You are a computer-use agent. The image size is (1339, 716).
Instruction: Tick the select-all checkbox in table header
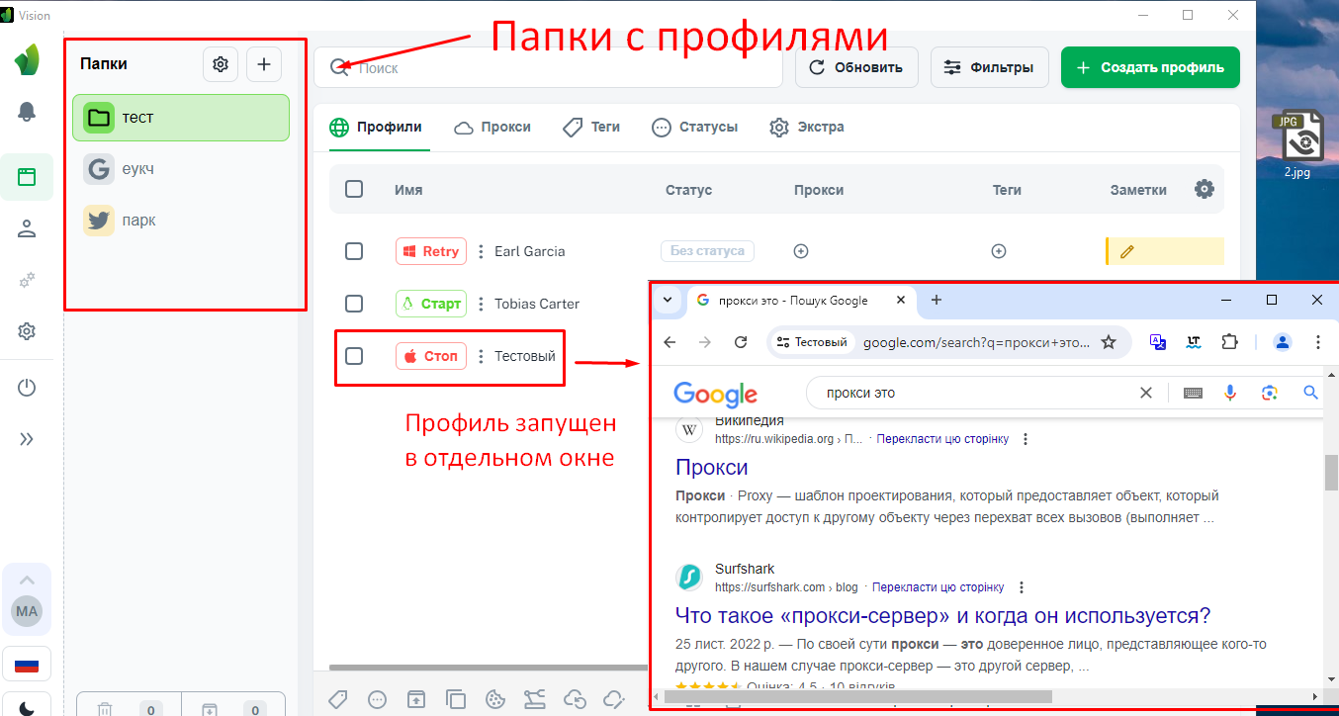(x=354, y=189)
